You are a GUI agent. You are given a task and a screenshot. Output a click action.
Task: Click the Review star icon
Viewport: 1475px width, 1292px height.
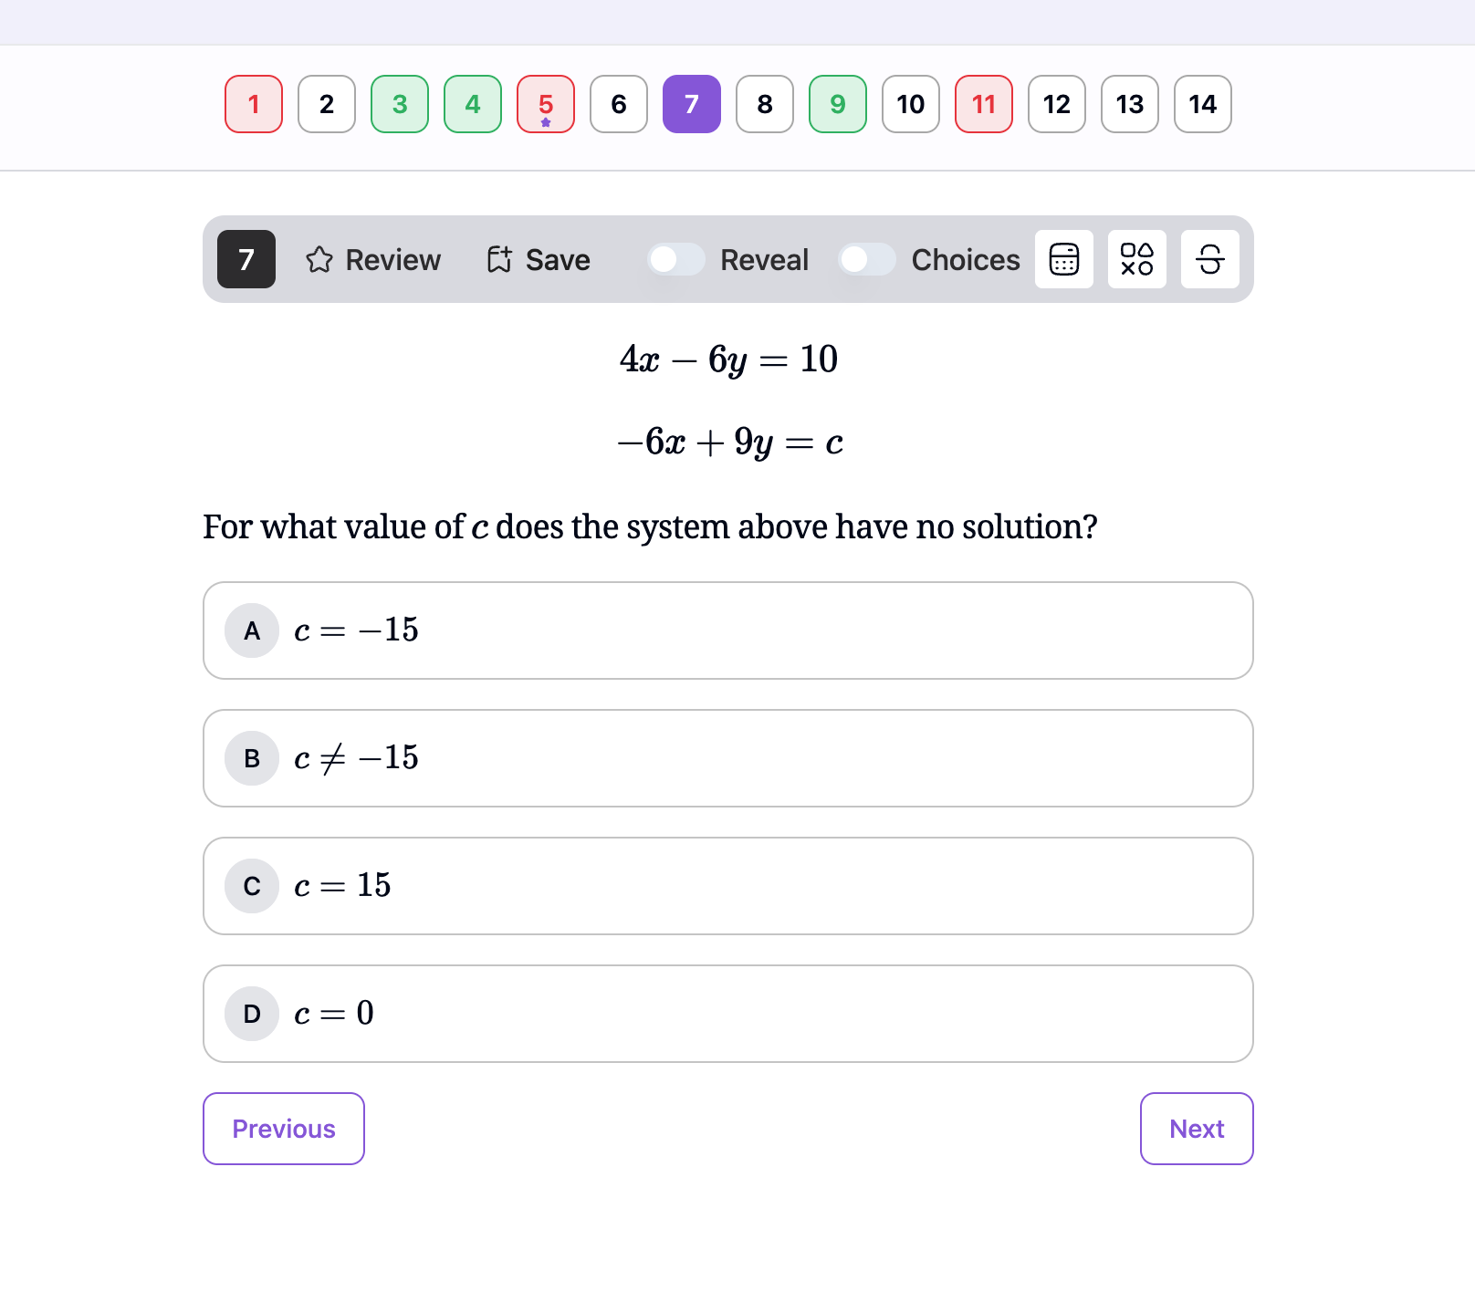(319, 260)
